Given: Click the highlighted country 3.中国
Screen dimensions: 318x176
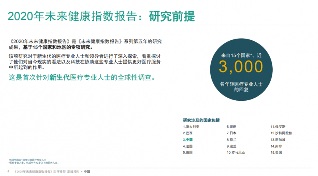Looking at the screenshot, I should coord(188,140).
